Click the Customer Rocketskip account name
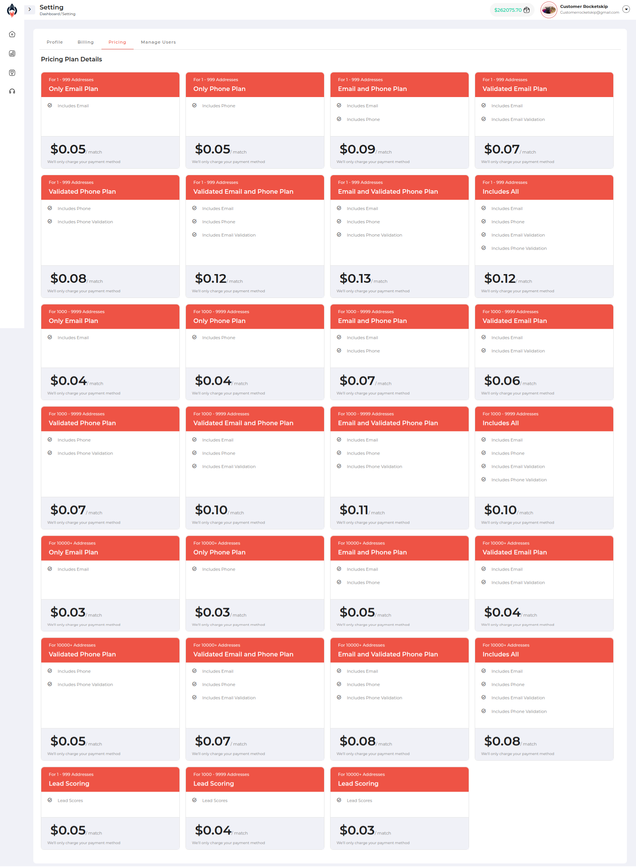The image size is (636, 867). (584, 6)
